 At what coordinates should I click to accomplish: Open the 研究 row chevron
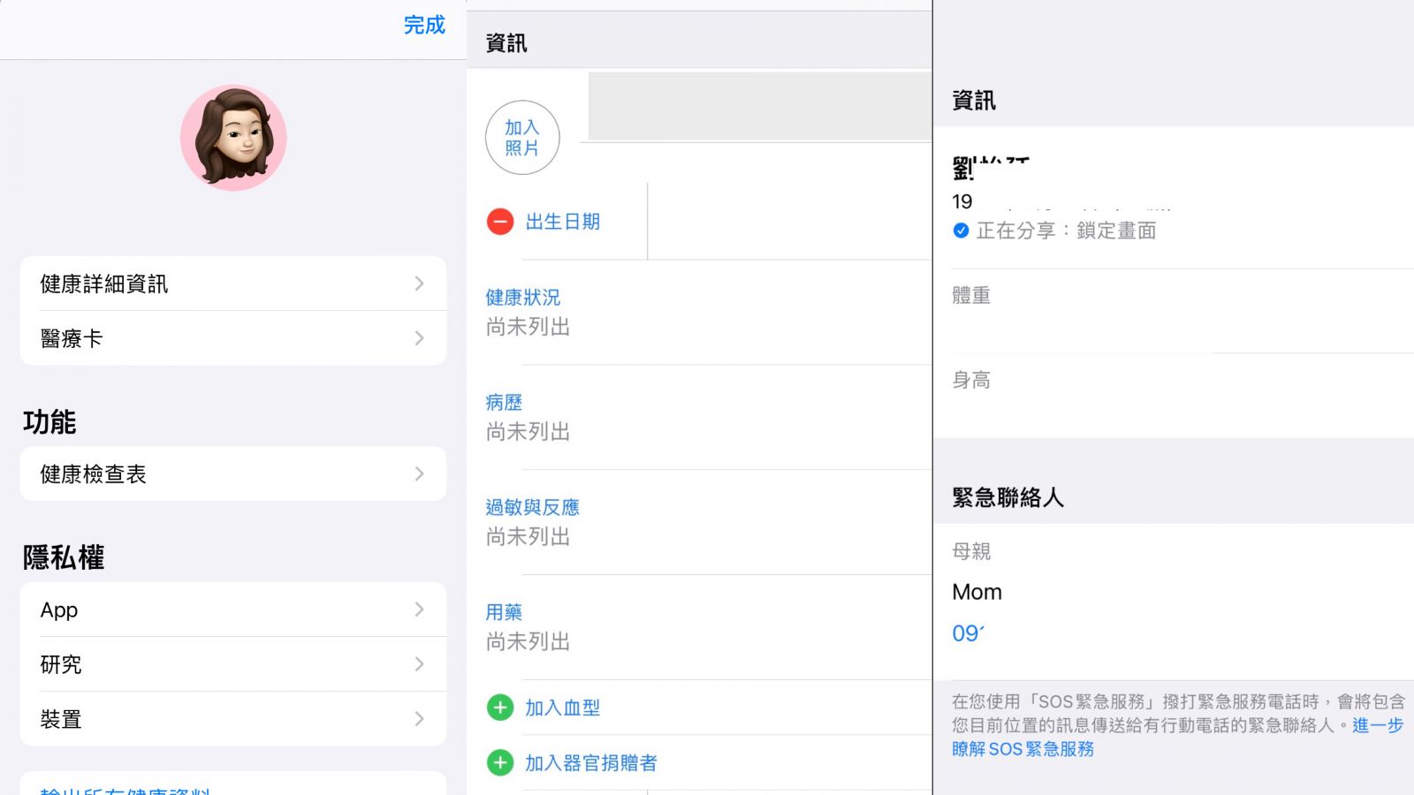(x=419, y=664)
